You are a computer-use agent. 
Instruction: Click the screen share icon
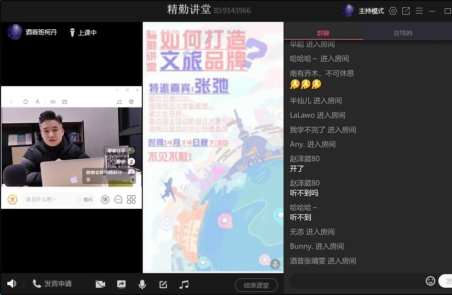(121, 284)
